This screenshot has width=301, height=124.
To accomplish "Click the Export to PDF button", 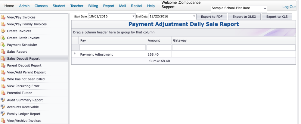I will pos(212,17).
